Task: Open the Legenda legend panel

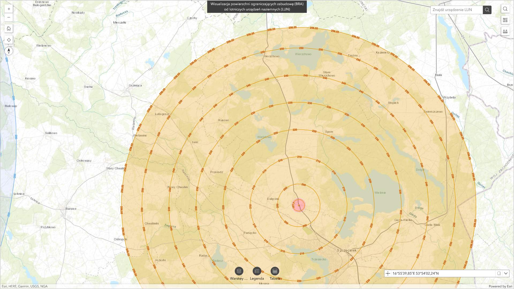Action: coord(257,271)
